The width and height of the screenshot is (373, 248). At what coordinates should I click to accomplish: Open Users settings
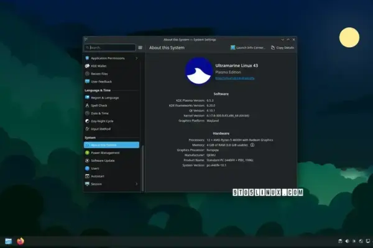click(111, 169)
